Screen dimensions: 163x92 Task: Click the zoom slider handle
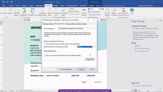tap(148, 90)
